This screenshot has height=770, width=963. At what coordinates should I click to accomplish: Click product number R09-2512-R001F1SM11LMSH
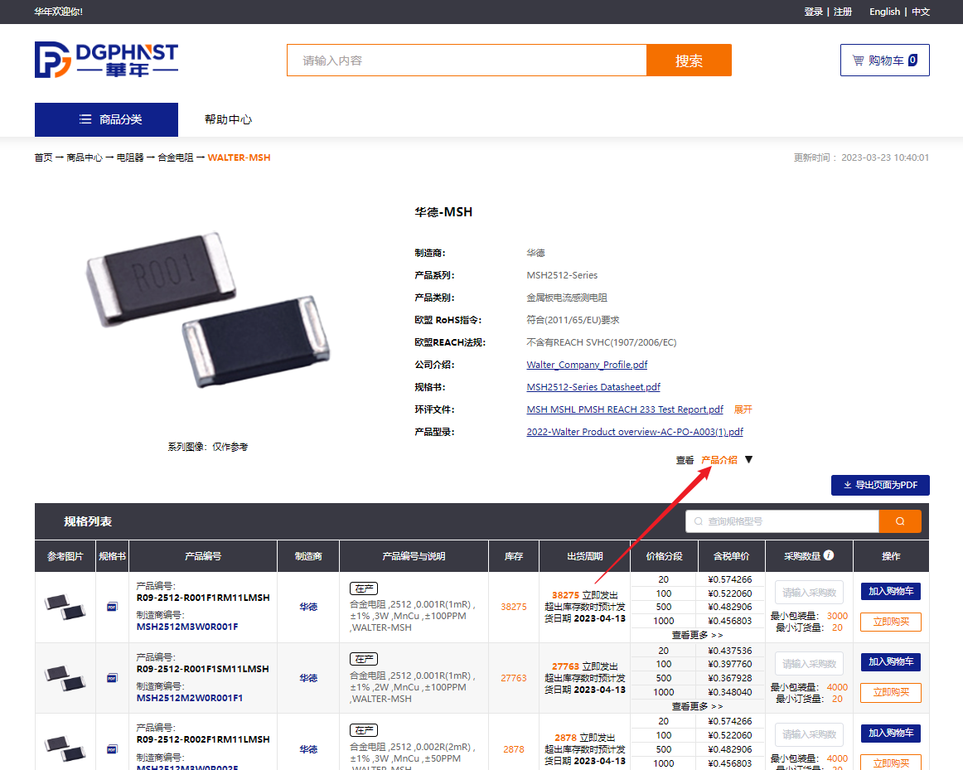203,669
